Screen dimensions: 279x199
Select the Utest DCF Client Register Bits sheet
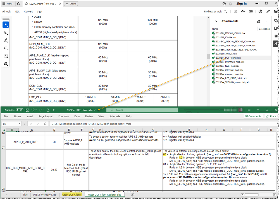(104, 195)
